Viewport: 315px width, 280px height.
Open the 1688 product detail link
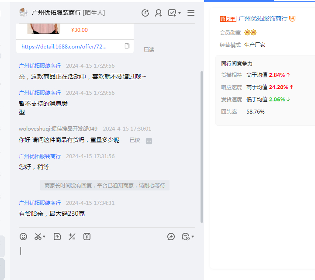pyautogui.click(x=64, y=47)
